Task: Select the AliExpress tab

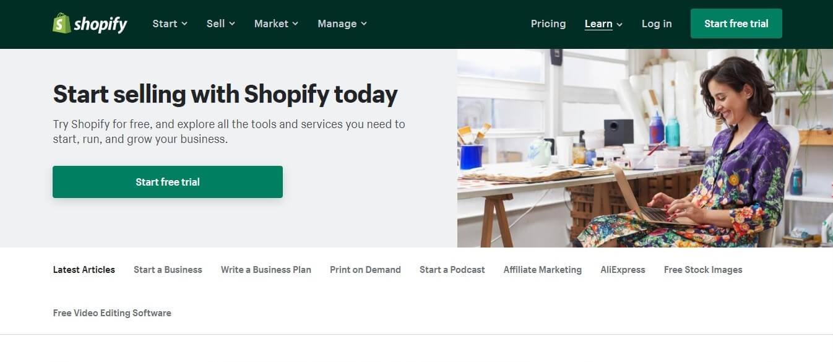Action: 623,270
